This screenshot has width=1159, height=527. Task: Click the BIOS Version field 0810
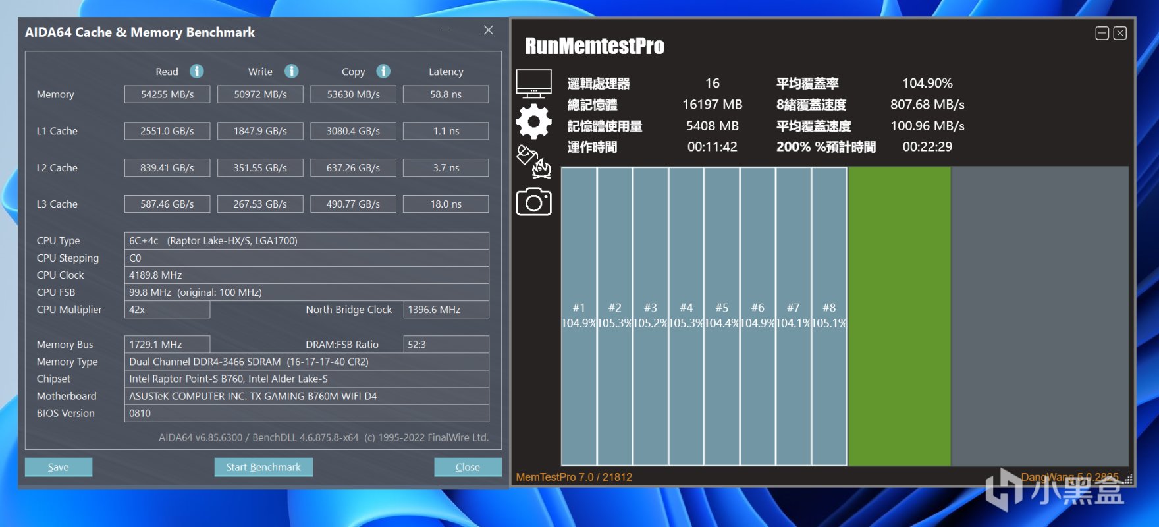tap(307, 413)
